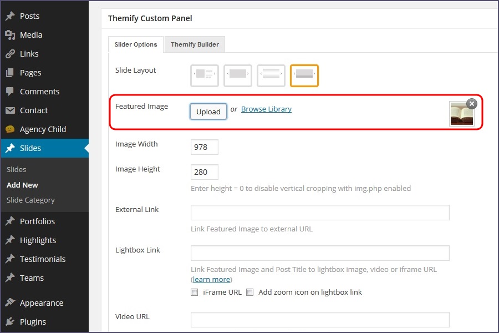Open the Browse Library link

coord(266,109)
